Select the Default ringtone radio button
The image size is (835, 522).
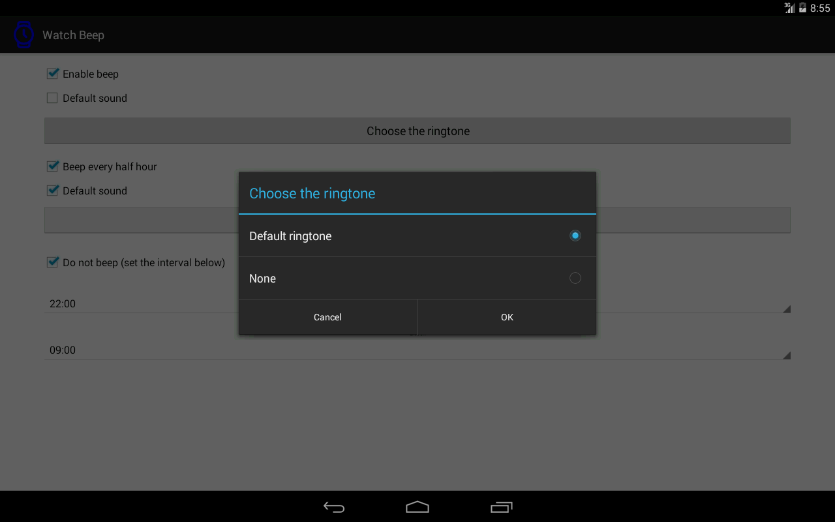click(575, 236)
